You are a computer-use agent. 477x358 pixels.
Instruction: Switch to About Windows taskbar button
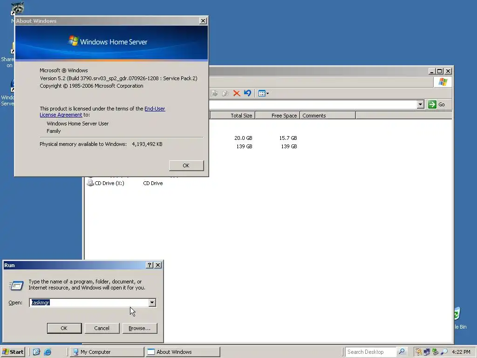click(x=183, y=352)
